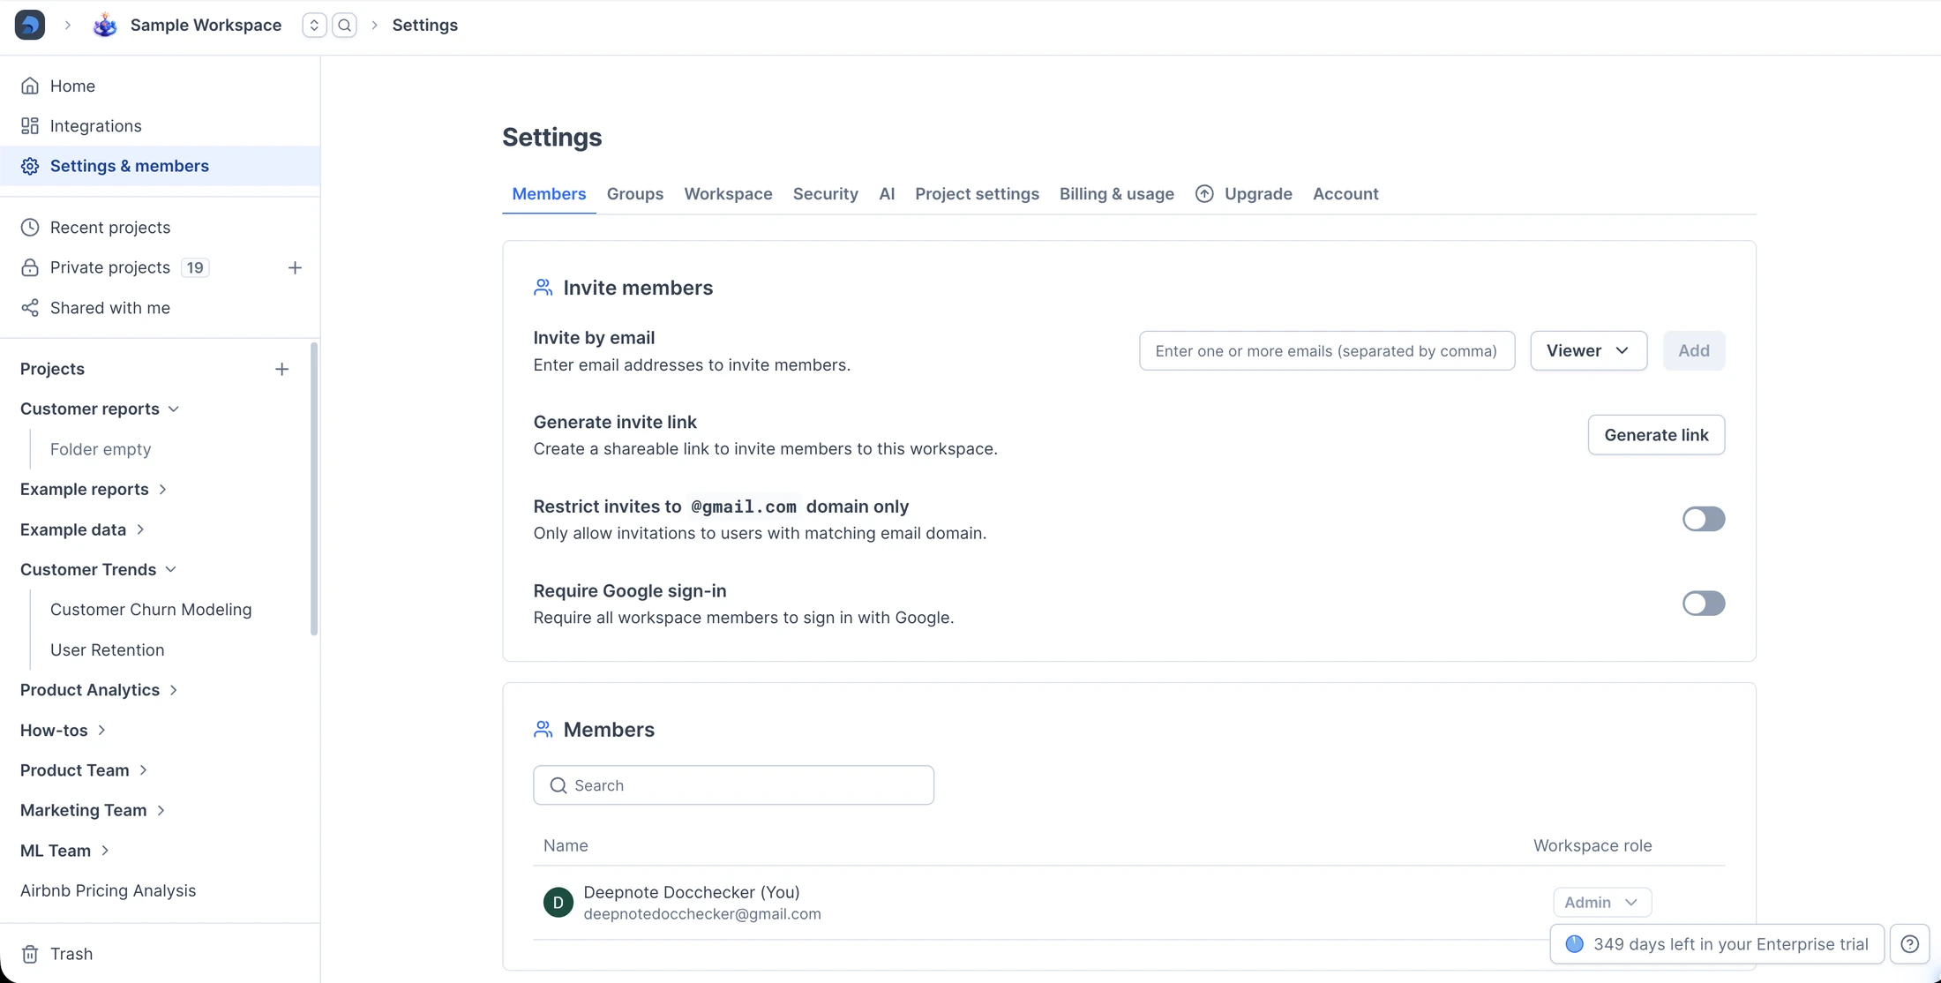The height and width of the screenshot is (983, 1941).
Task: Expand the ML Team folder
Action: [x=105, y=851]
